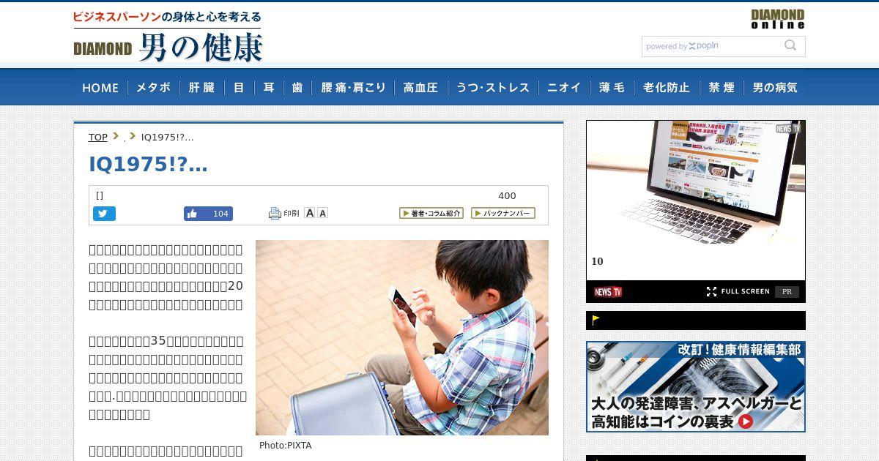Click the 印刷 print label
The height and width of the screenshot is (461, 879).
click(292, 214)
